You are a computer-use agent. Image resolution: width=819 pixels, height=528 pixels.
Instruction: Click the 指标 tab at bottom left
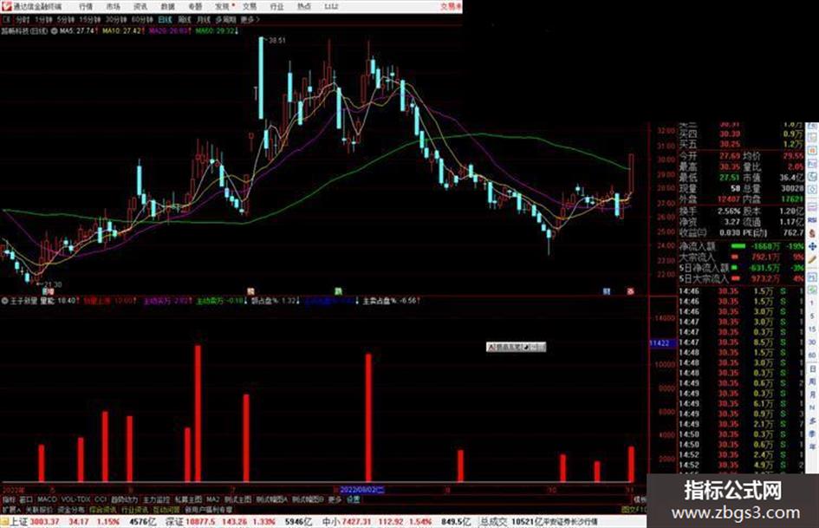click(x=9, y=499)
